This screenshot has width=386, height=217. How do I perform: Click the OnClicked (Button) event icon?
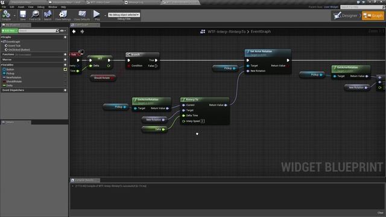[7, 49]
